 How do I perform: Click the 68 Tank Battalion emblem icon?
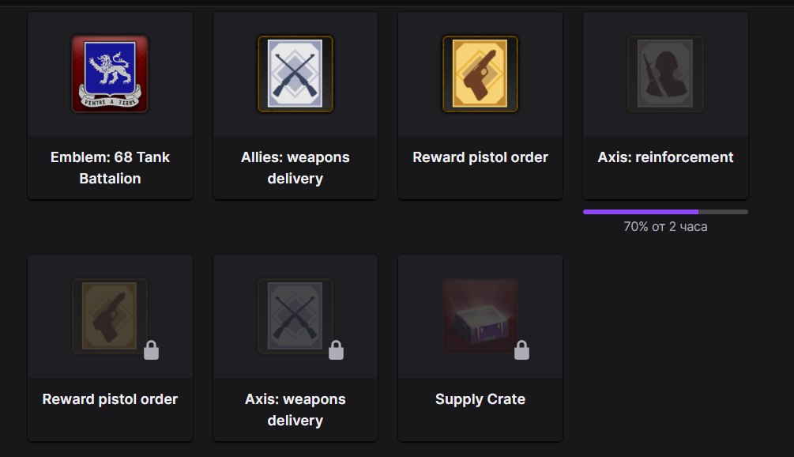110,74
